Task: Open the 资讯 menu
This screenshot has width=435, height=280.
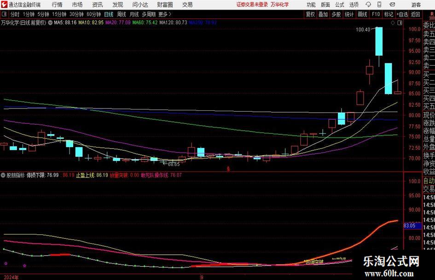Action: pos(98,5)
